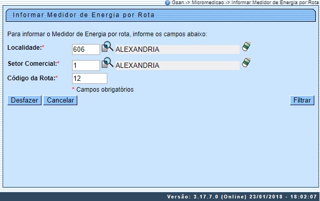The height and width of the screenshot is (201, 320).
Task: Click the breadcrumb Gsan -> Micromedicao path
Action: click(245, 3)
